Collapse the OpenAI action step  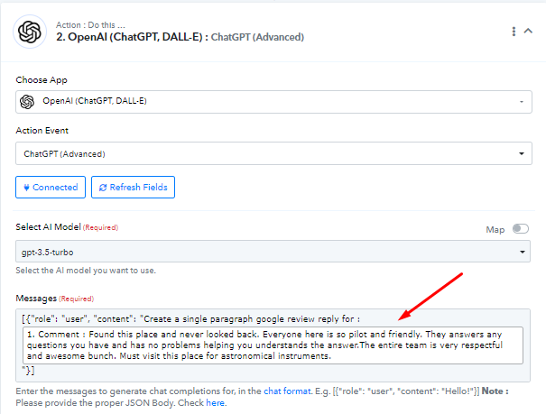[x=528, y=31]
